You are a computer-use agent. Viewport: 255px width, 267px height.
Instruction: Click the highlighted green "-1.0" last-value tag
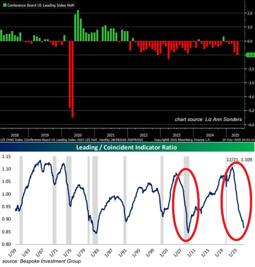(x=250, y=55)
